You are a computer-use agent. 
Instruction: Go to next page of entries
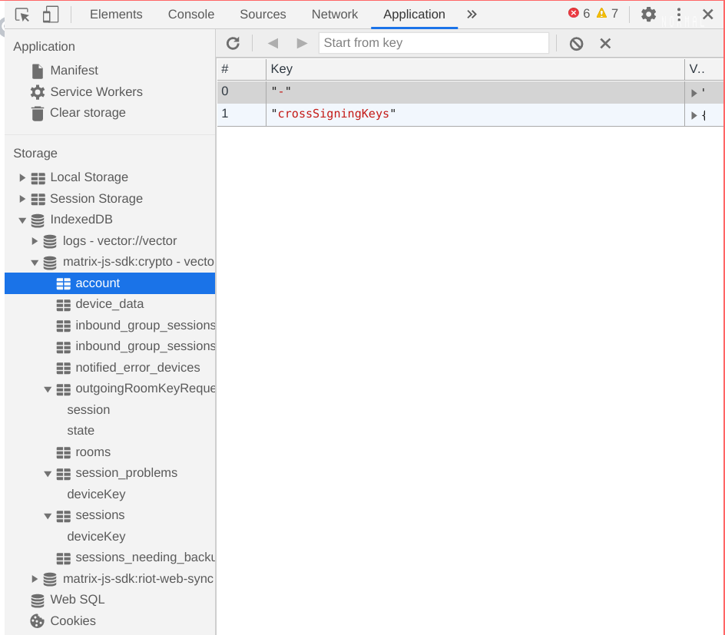pos(302,44)
